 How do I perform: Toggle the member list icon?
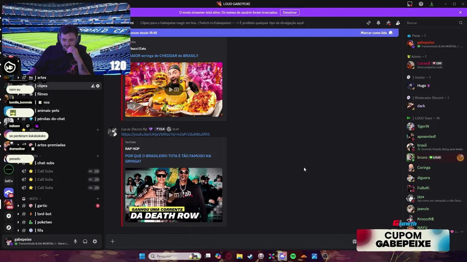pos(398,23)
